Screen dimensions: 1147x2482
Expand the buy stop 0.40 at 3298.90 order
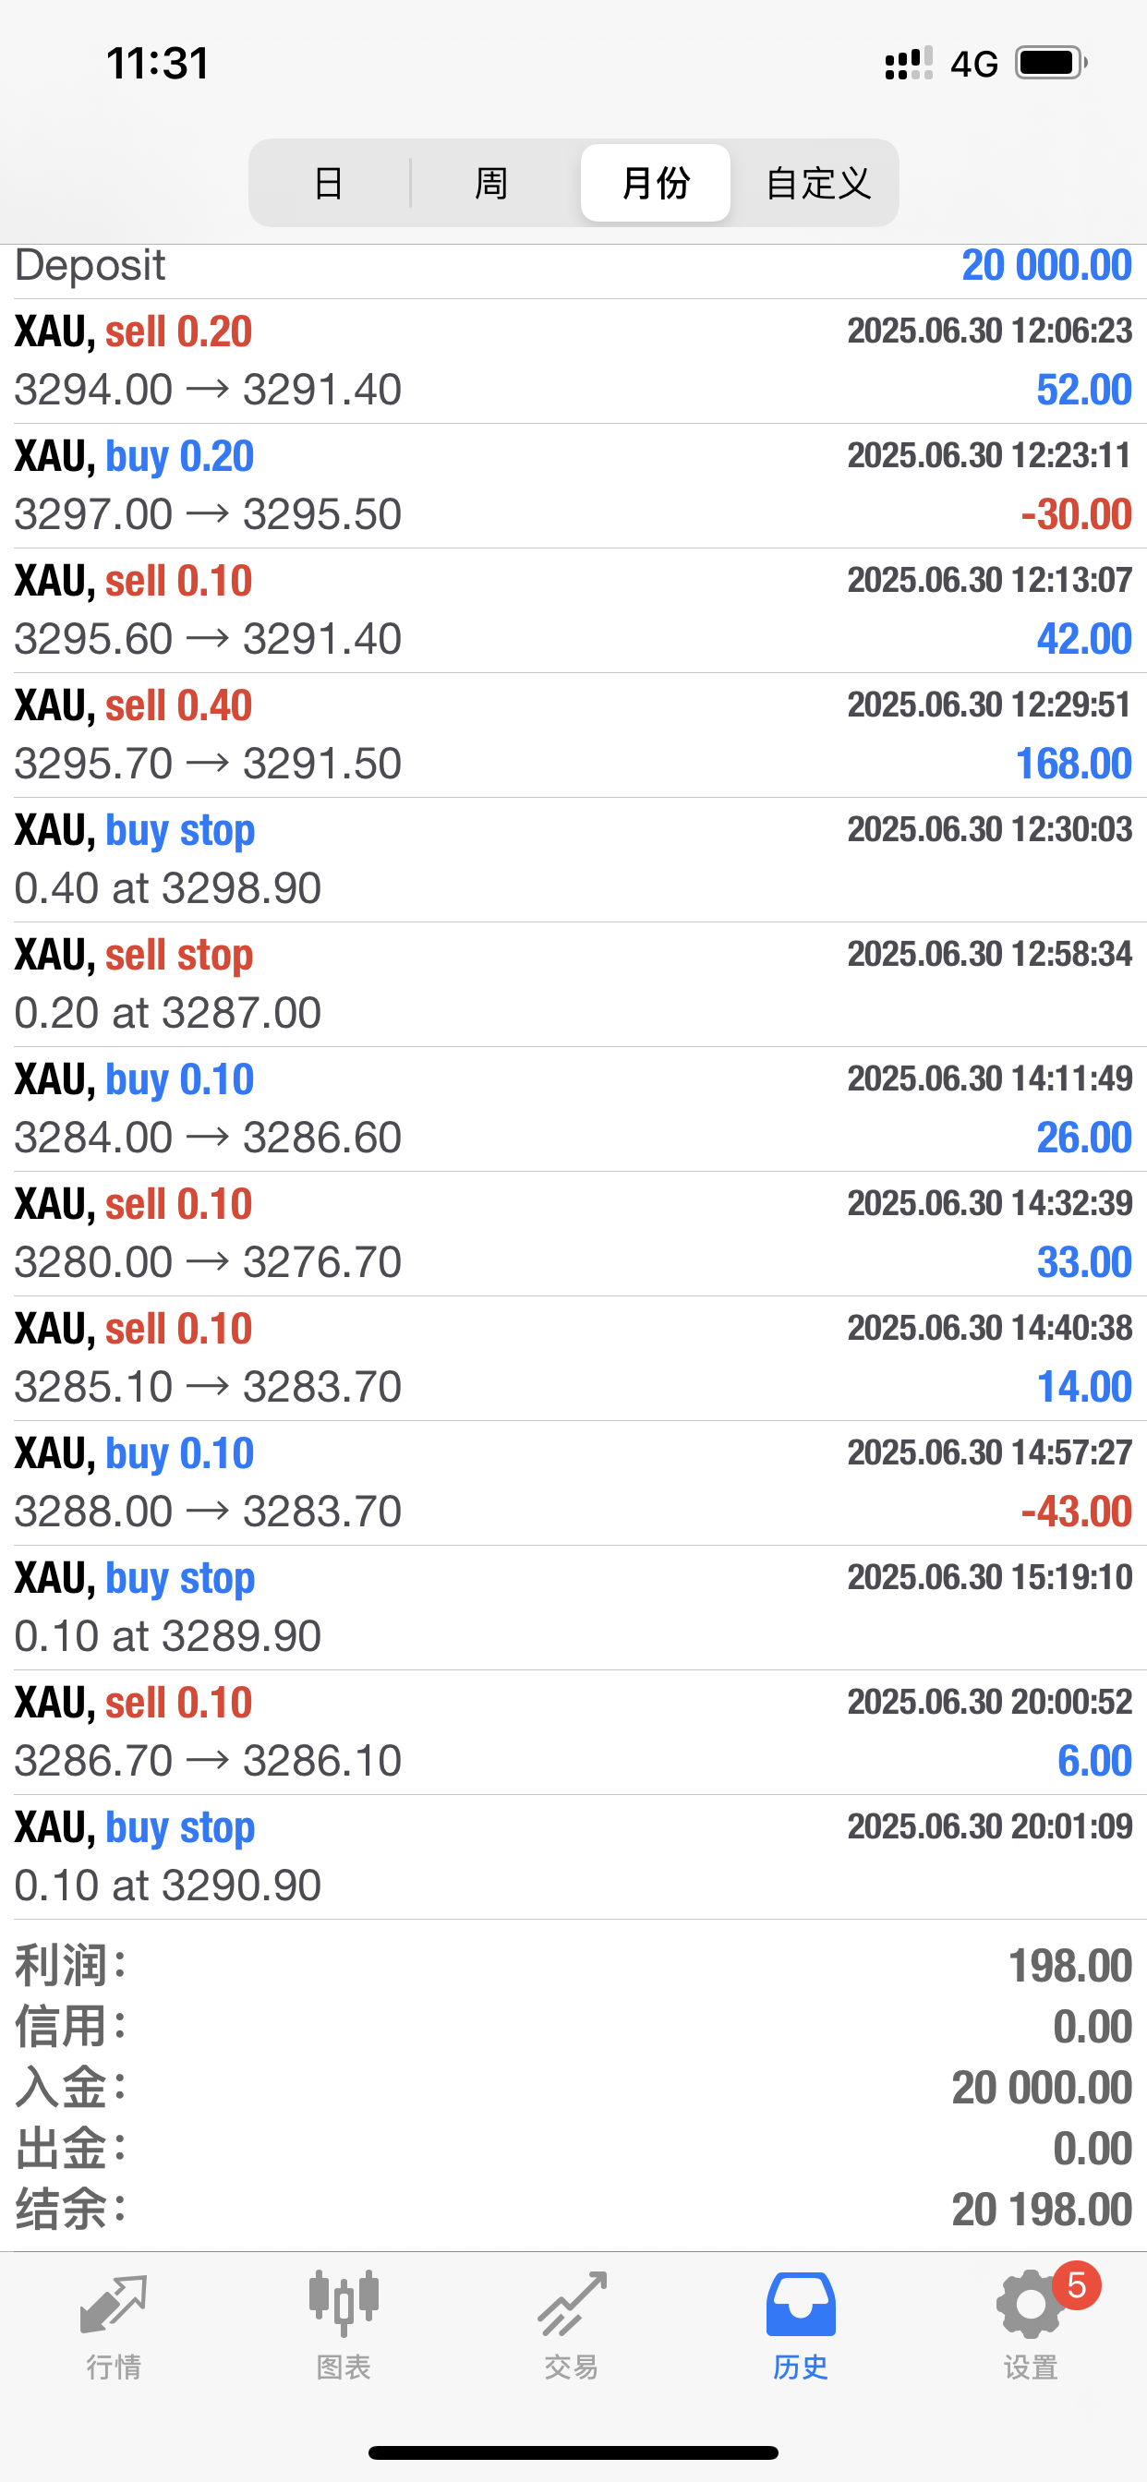tap(573, 860)
